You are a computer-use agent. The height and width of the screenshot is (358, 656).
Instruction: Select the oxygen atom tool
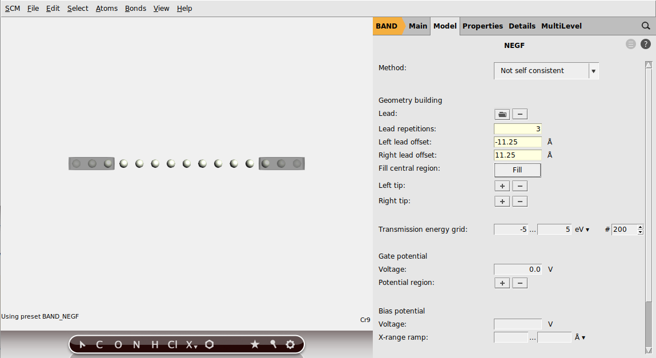(118, 344)
